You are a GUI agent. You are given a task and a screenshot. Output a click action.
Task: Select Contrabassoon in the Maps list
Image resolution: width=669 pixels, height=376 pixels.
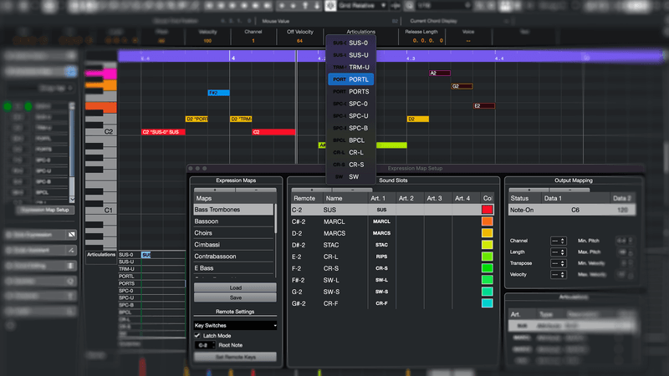pos(233,257)
